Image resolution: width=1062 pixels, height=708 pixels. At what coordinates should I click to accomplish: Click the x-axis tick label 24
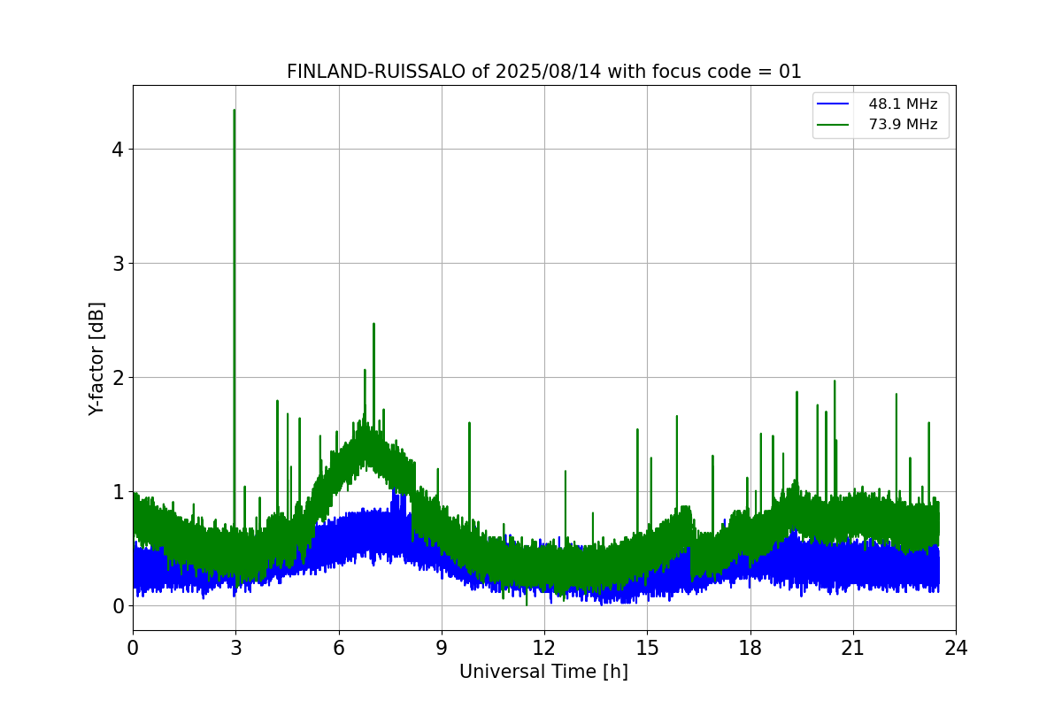click(x=956, y=648)
